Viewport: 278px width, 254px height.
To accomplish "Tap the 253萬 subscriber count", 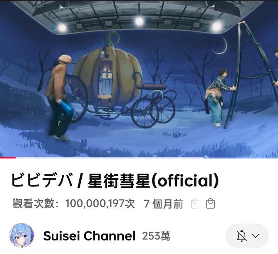I will click(x=156, y=236).
